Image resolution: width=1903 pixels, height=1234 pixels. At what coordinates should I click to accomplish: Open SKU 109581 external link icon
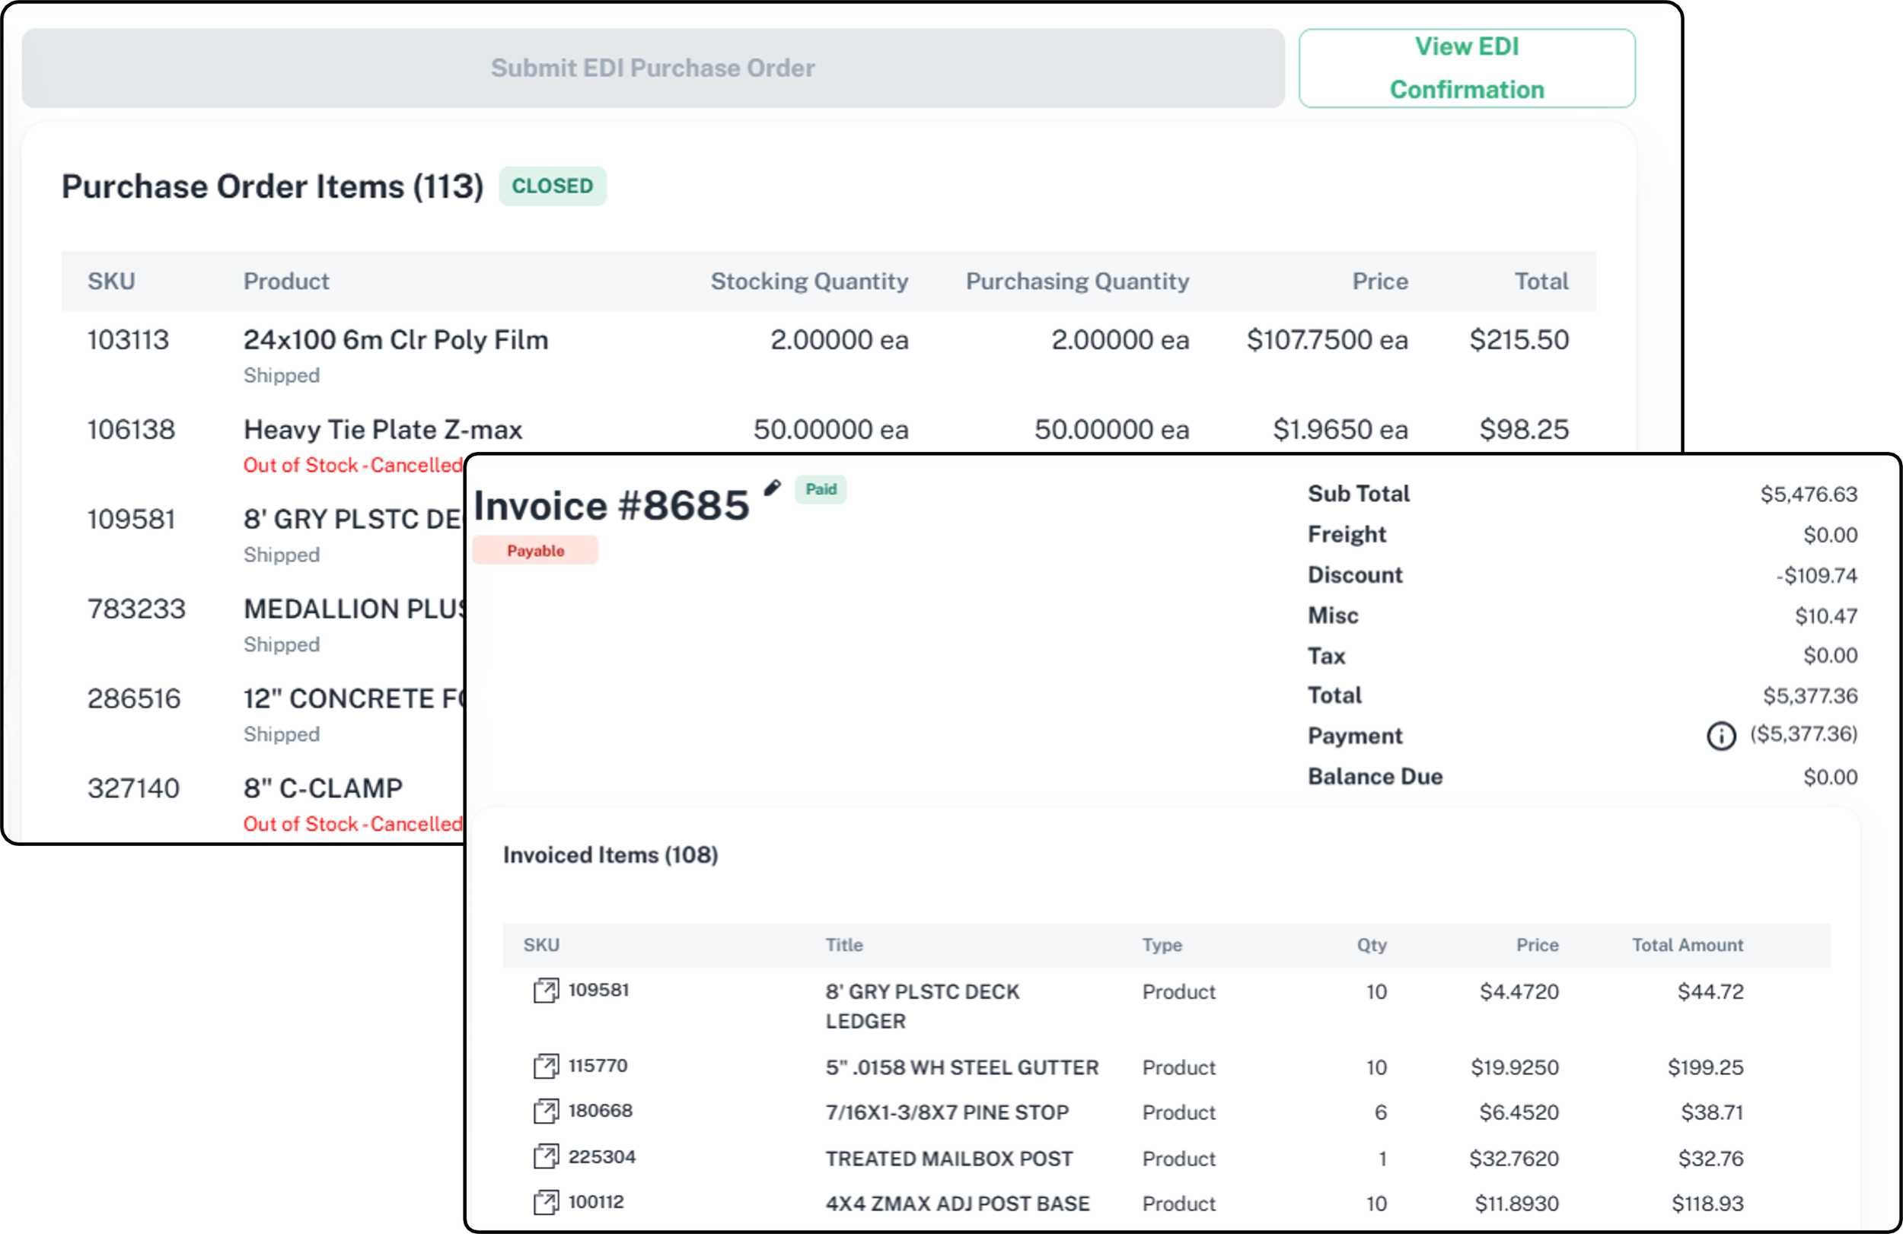(546, 991)
